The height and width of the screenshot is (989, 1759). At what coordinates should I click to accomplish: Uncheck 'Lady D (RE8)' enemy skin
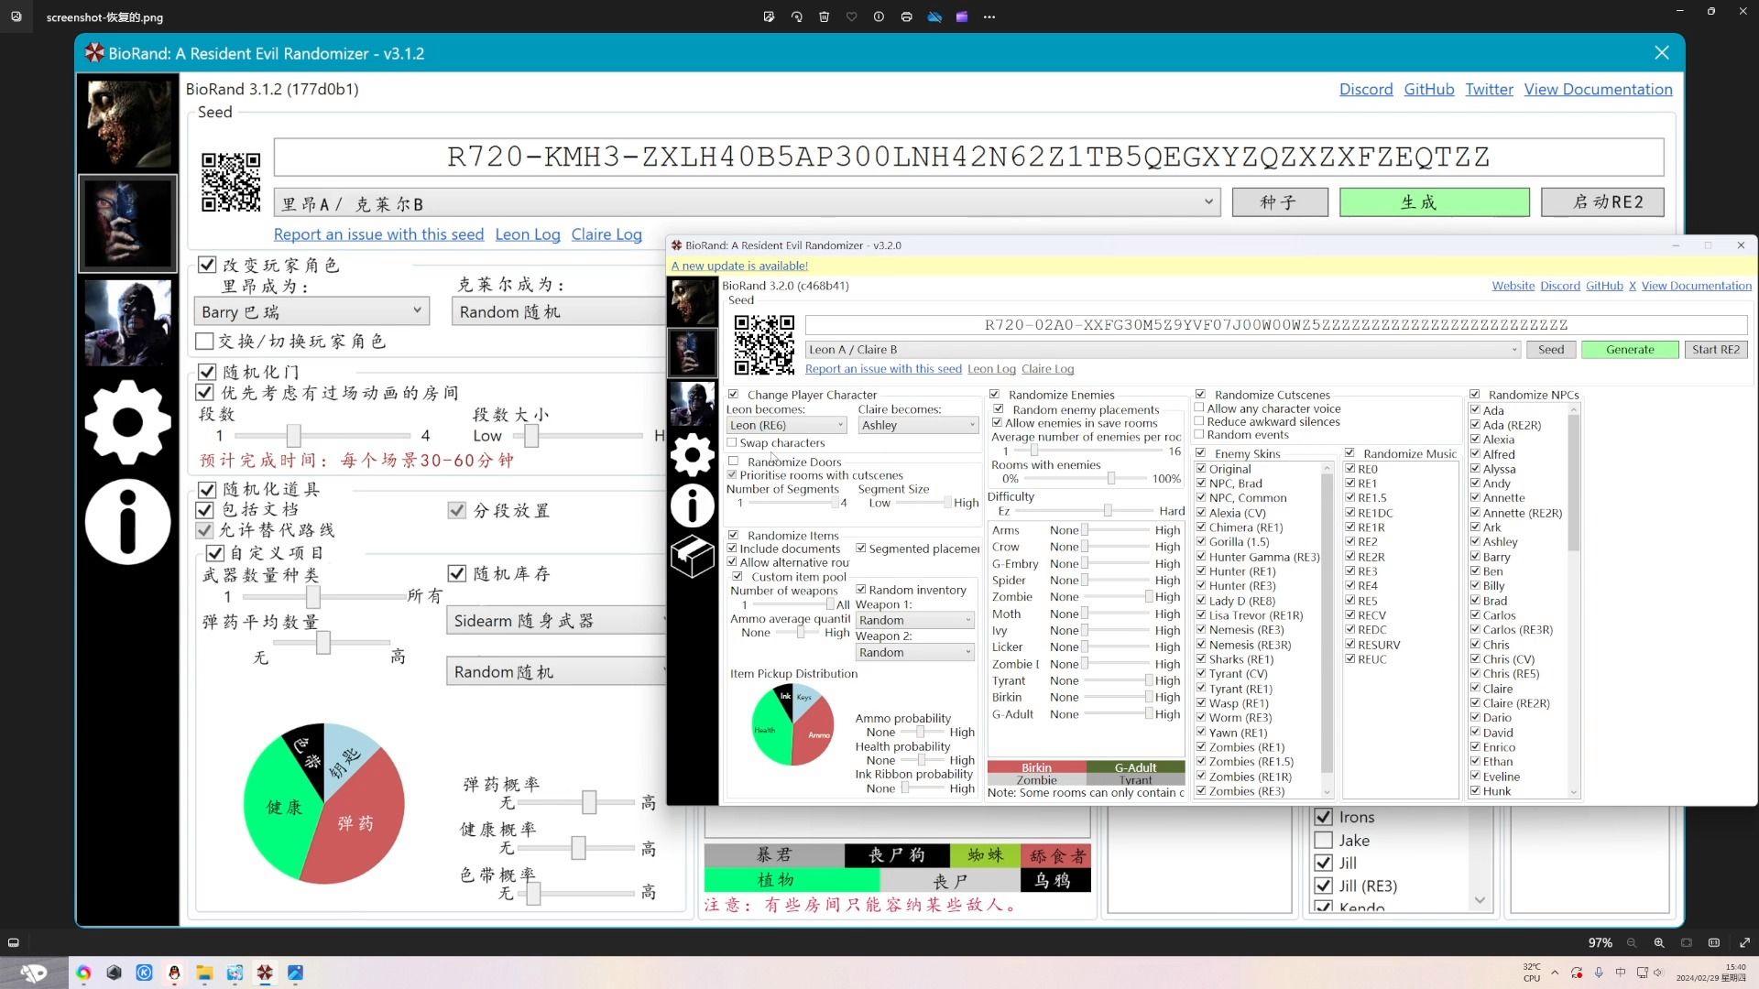[1201, 601]
